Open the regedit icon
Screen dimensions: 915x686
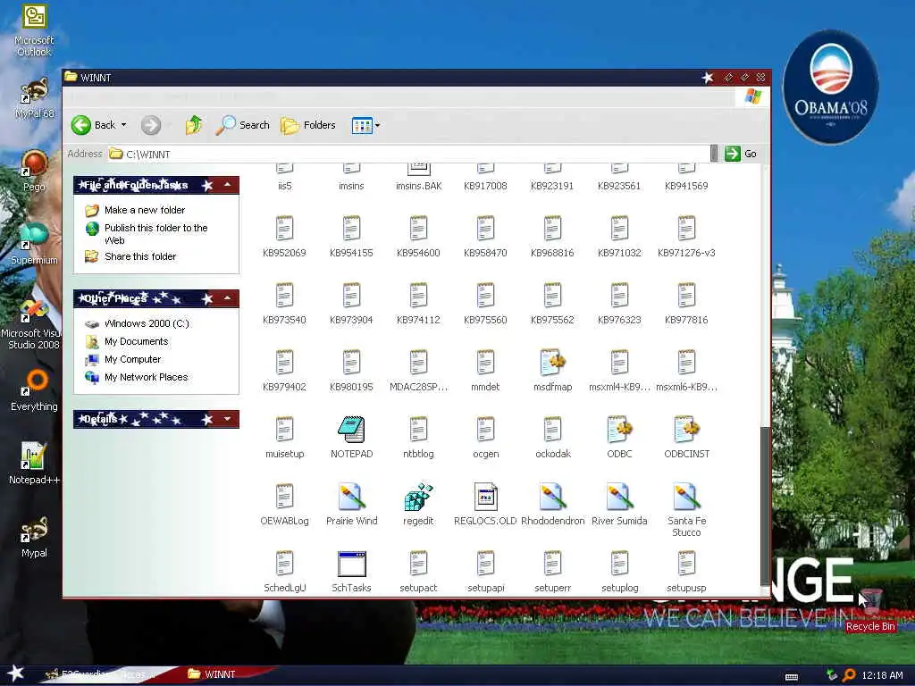pos(418,497)
